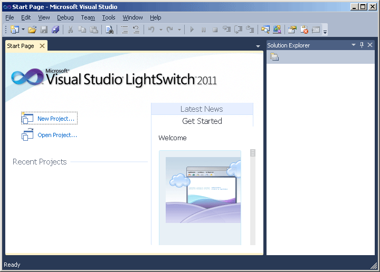This screenshot has height=272, width=380.
Task: Click the Copy toolbar icon
Action: 82,30
